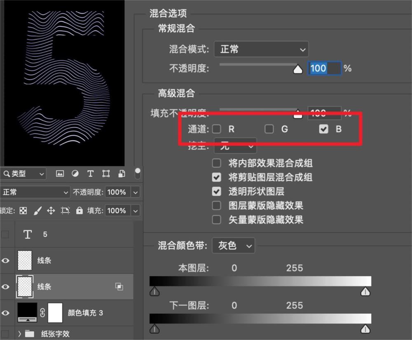Open the layers panel 不透明度 arrow

click(135, 192)
